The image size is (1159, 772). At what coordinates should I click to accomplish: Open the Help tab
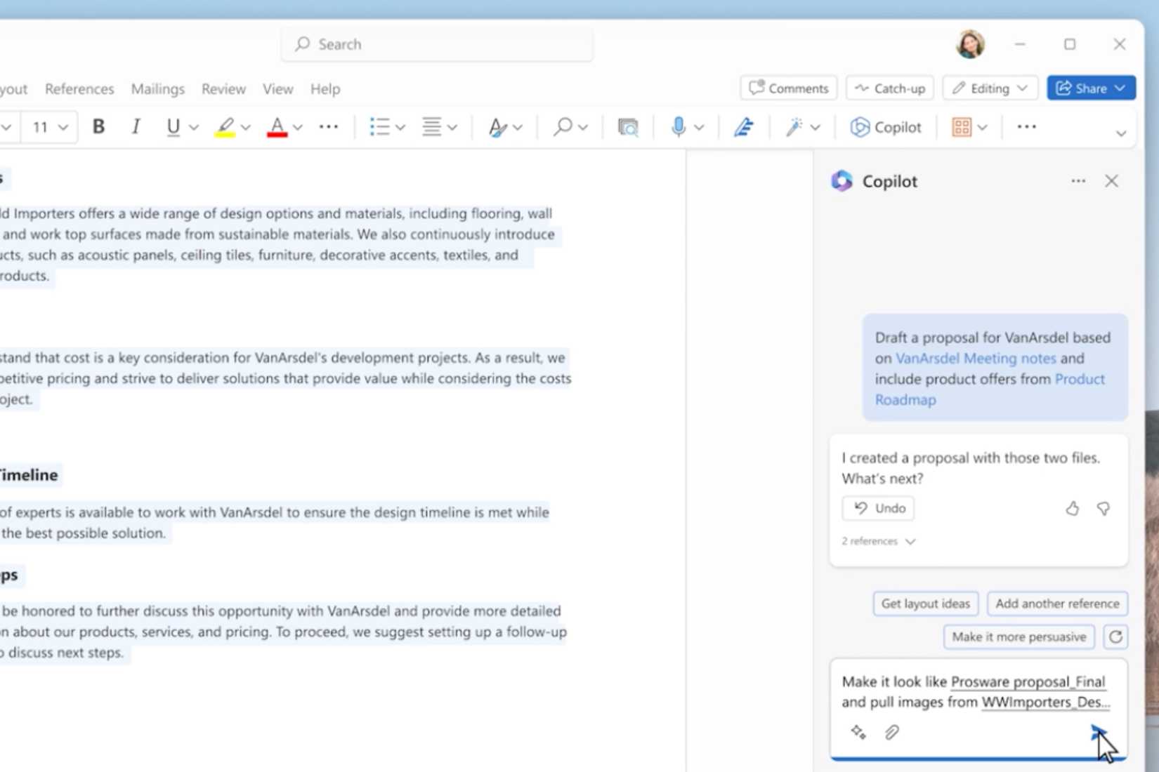tap(325, 89)
